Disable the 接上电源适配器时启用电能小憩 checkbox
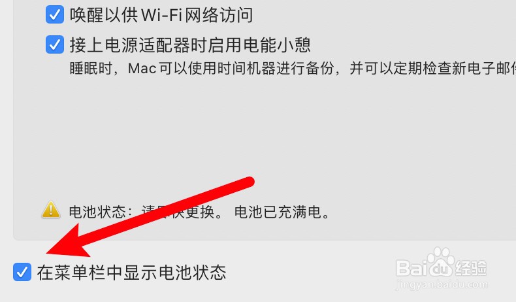This screenshot has width=516, height=302. (55, 44)
